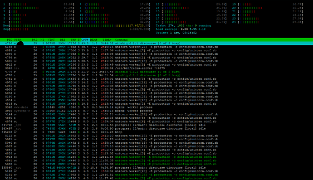Select green sidekiq thread PID 4779
The height and width of the screenshot is (180, 313).
click(x=156, y=72)
